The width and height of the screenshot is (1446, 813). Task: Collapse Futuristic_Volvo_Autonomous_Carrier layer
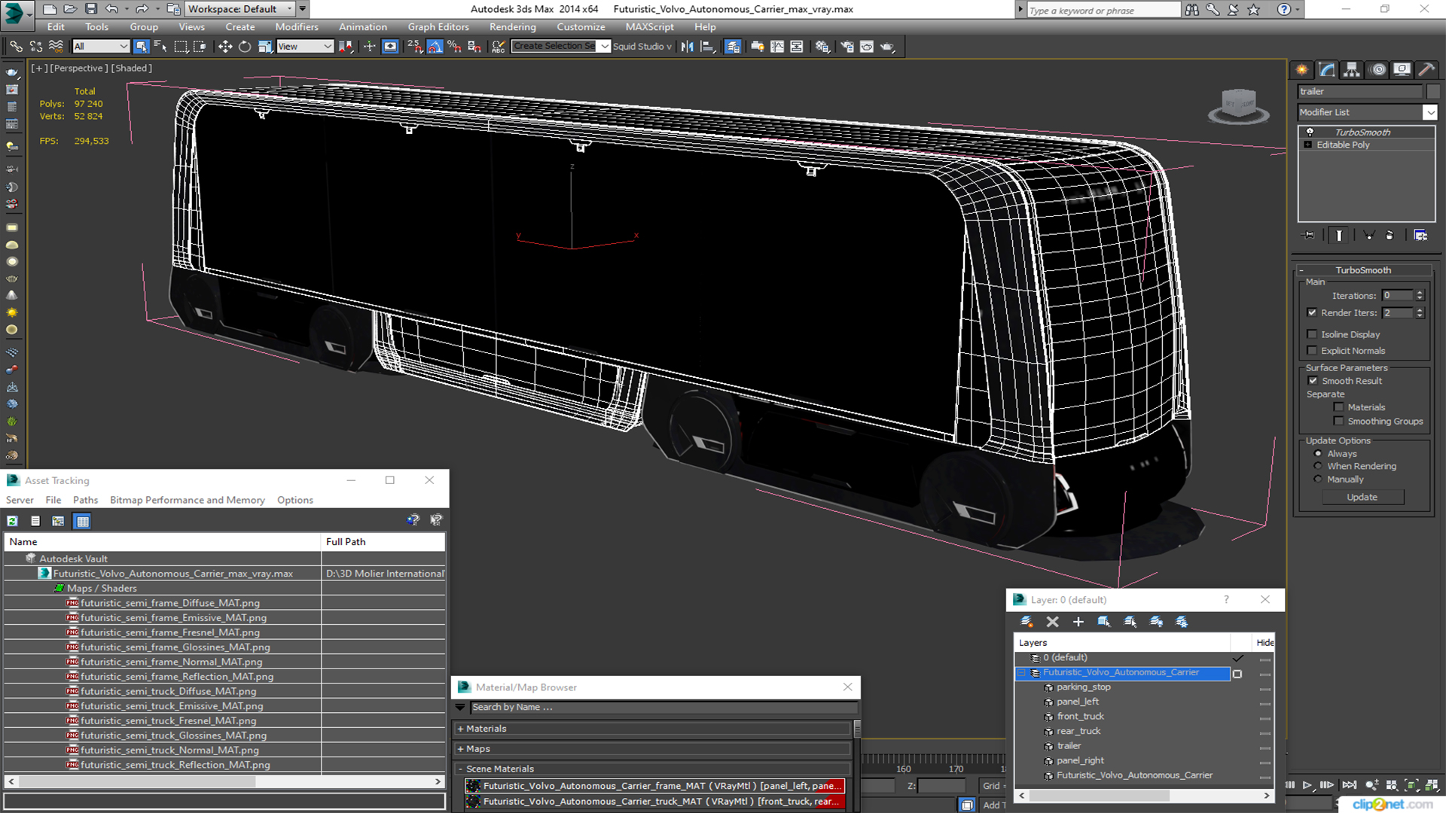point(1022,673)
